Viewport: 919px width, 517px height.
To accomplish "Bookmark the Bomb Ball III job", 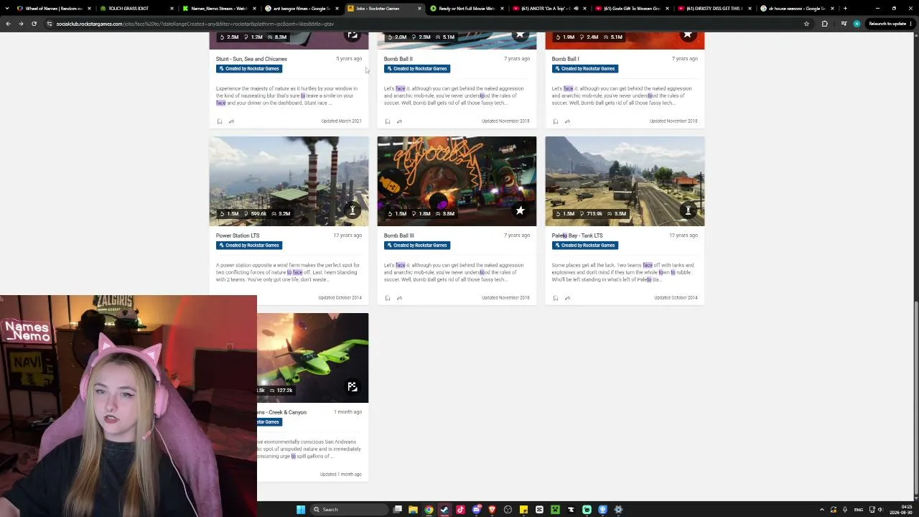I will [x=388, y=298].
